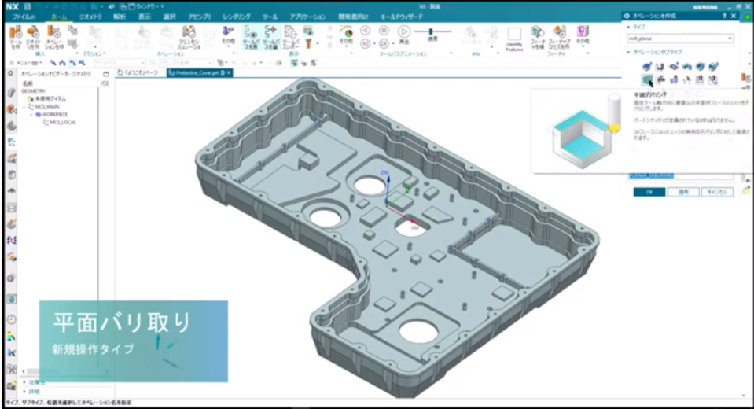The width and height of the screenshot is (754, 409).
Task: Click the Find Features ribbon icon
Action: [x=538, y=37]
